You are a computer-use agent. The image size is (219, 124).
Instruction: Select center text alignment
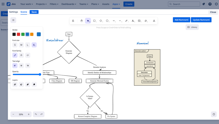21,65
